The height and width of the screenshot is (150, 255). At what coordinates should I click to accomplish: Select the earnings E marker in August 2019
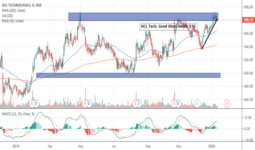135,104
